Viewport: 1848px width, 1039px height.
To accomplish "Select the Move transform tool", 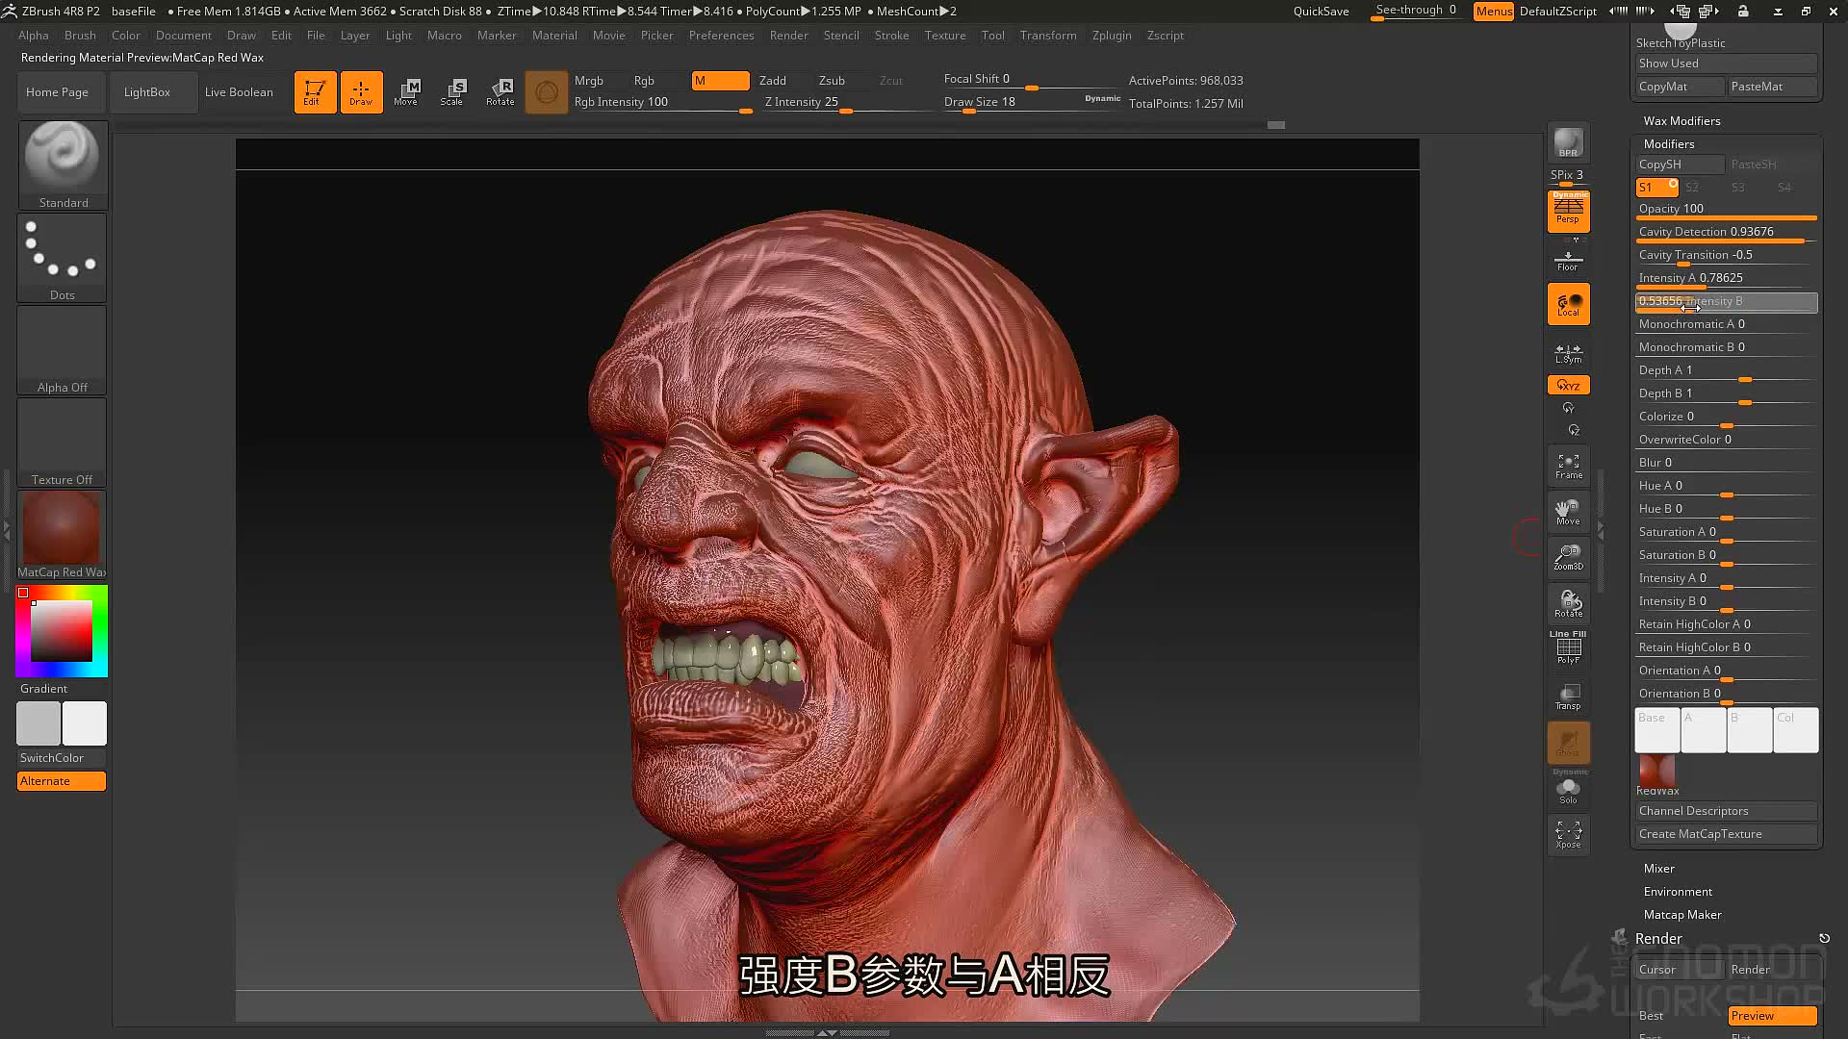I will (406, 92).
